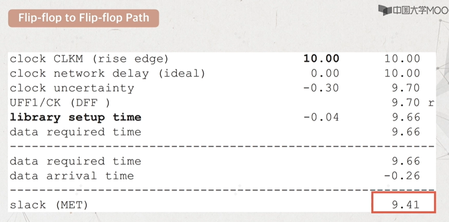Image resolution: width=449 pixels, height=222 pixels.
Task: Click the China University MOOC logo icon
Action: click(x=385, y=10)
